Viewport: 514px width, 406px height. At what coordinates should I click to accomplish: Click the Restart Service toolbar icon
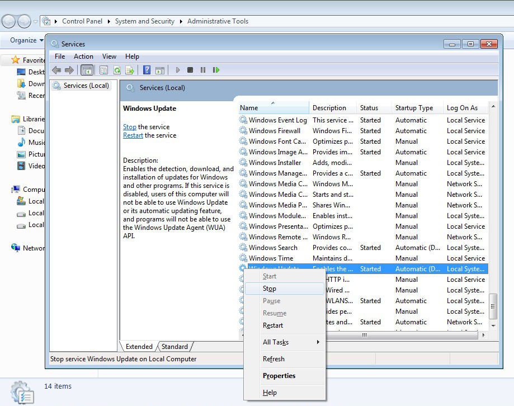(x=216, y=70)
